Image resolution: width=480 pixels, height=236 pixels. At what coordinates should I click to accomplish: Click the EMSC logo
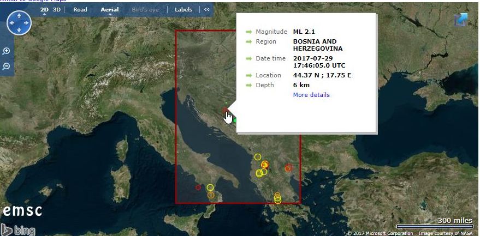pos(22,211)
